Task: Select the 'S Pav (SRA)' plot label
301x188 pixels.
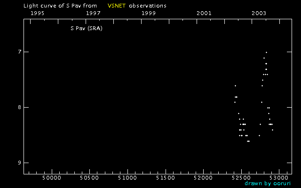Action: pos(87,28)
